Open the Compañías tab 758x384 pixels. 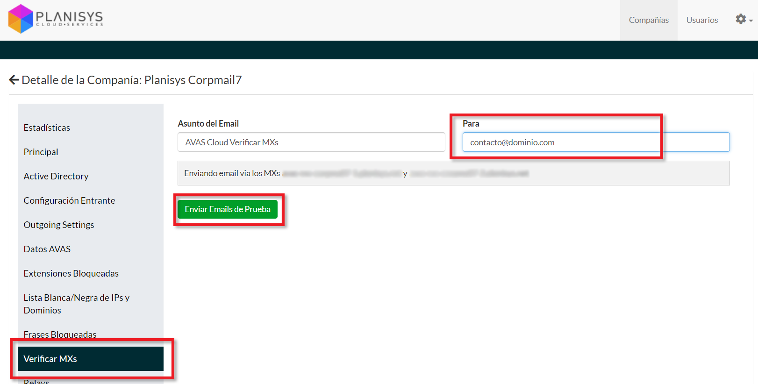pos(649,20)
